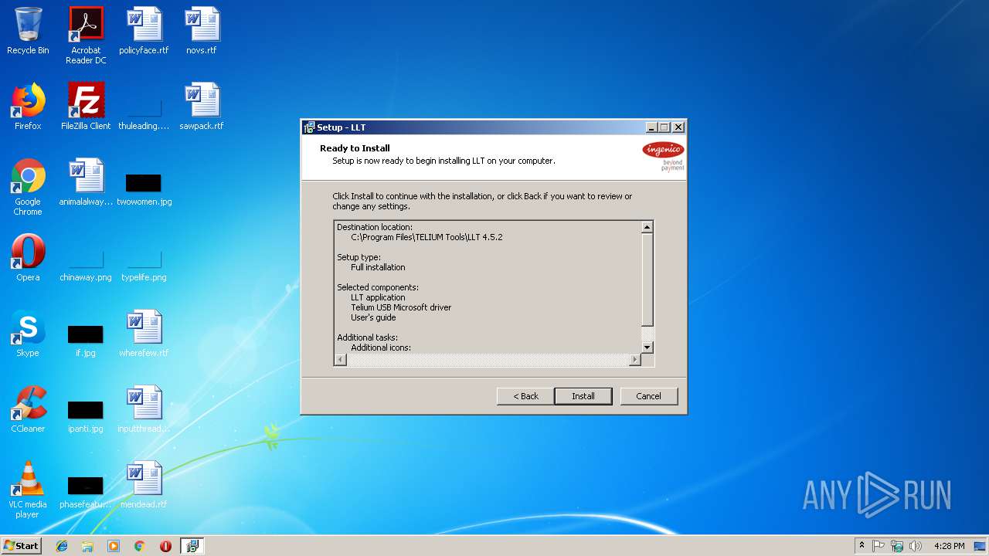Image resolution: width=989 pixels, height=556 pixels.
Task: Select 'User's guide' component line
Action: pos(373,317)
